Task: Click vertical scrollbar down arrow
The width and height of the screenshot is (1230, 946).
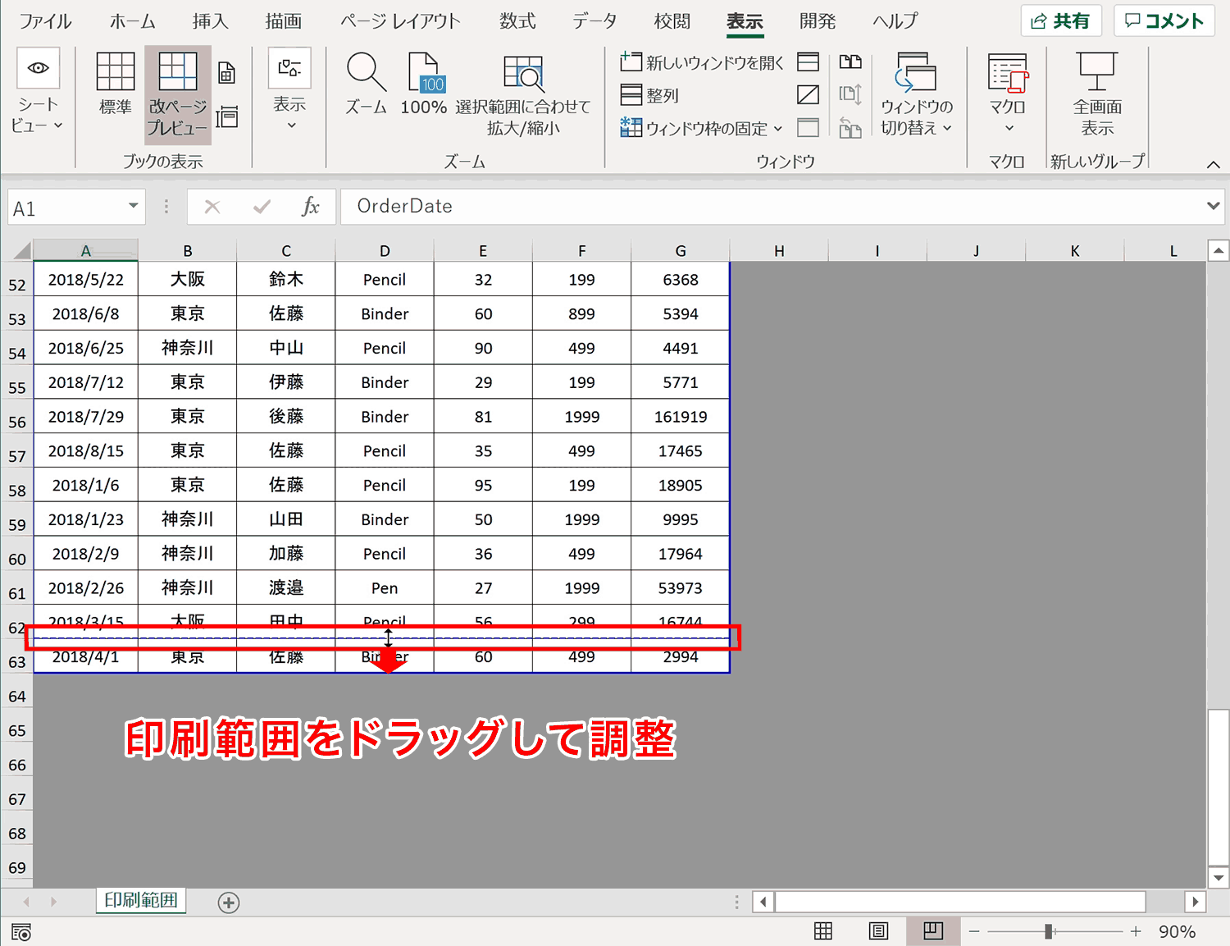Action: pos(1219,877)
